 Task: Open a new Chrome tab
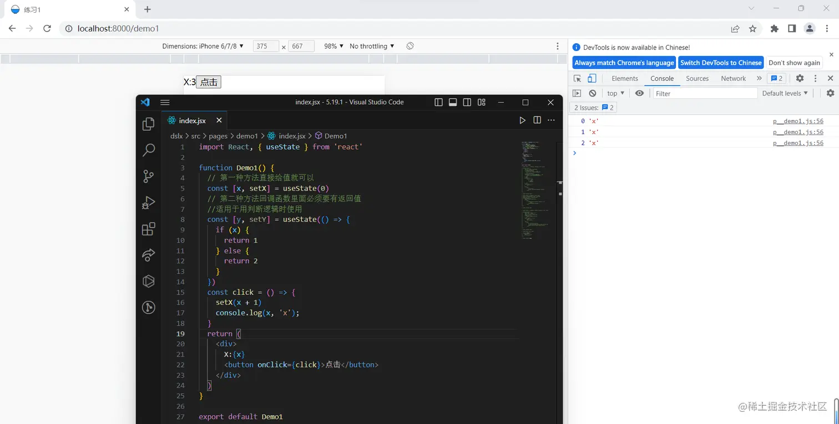click(x=147, y=9)
